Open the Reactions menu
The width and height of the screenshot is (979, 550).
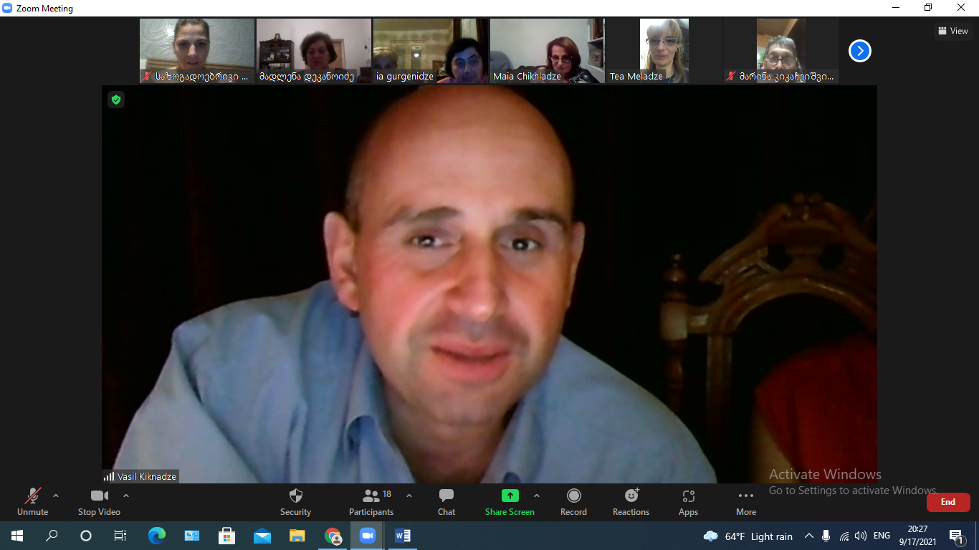pos(631,501)
